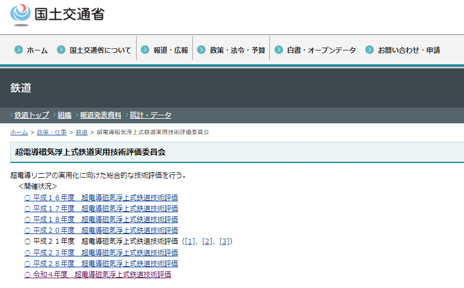This screenshot has height=288, width=464.
Task: Click arrow icon beside 白書・オープンデータ
Action: click(278, 50)
